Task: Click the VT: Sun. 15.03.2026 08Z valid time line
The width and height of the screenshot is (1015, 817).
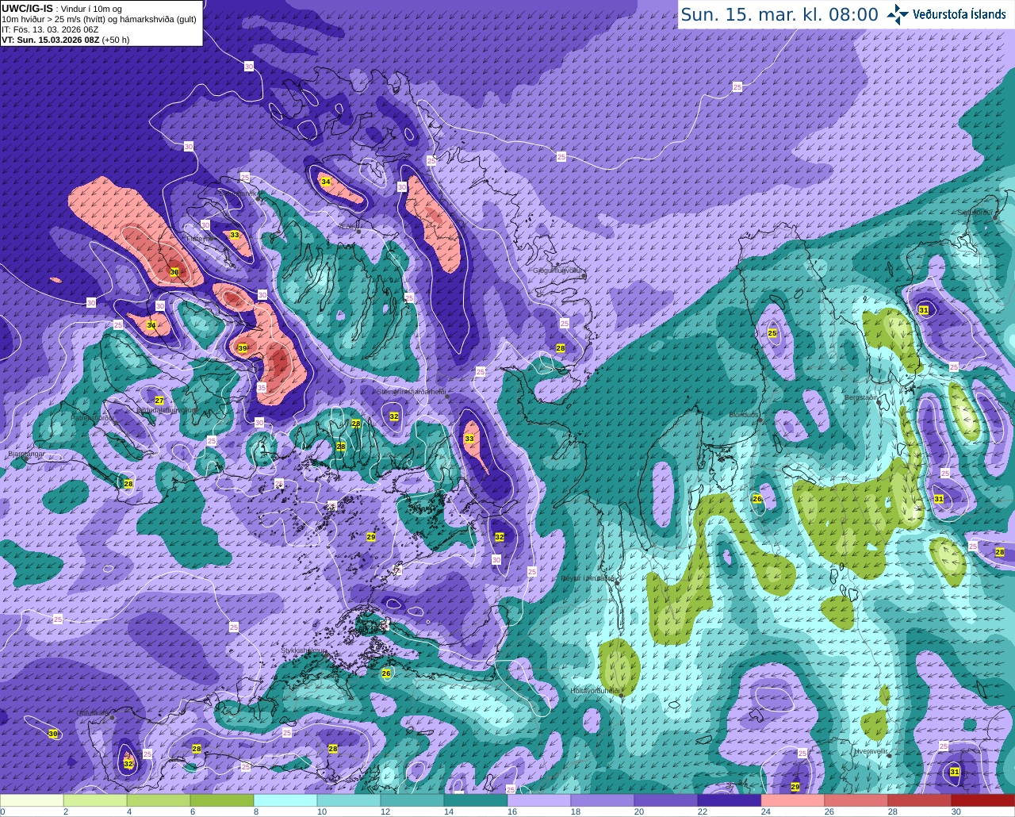Action: (x=65, y=40)
